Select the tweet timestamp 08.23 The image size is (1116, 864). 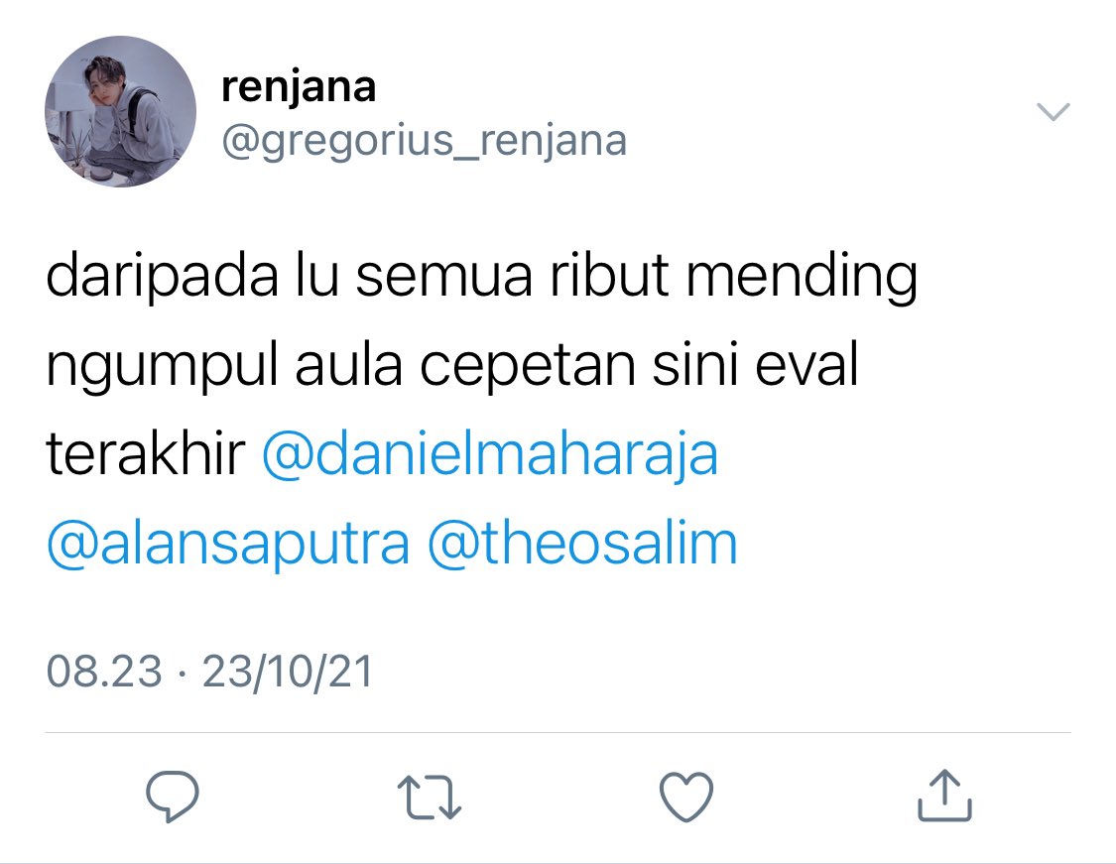pyautogui.click(x=104, y=672)
